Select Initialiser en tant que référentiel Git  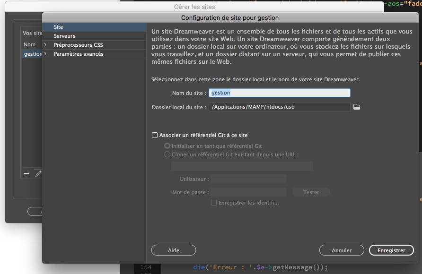pos(167,146)
